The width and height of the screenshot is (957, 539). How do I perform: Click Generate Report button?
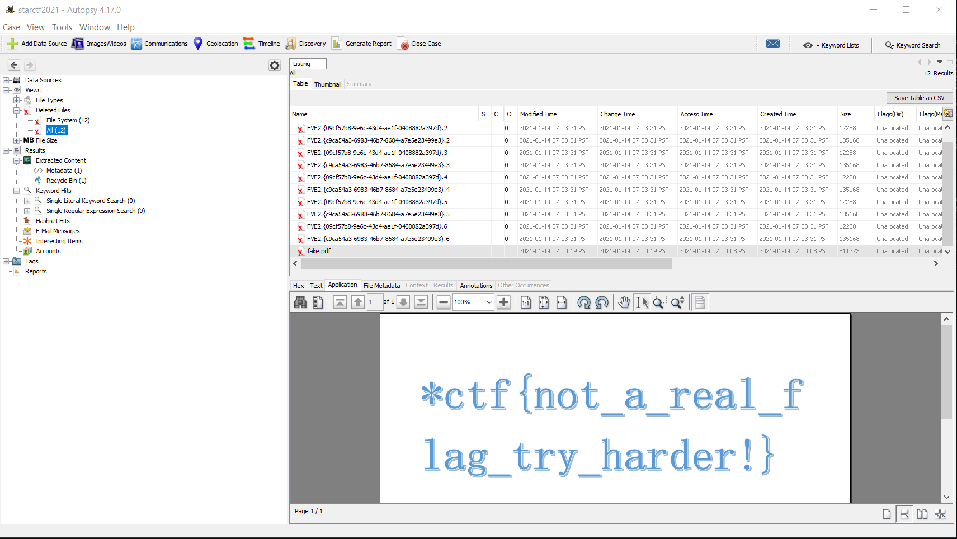[362, 44]
